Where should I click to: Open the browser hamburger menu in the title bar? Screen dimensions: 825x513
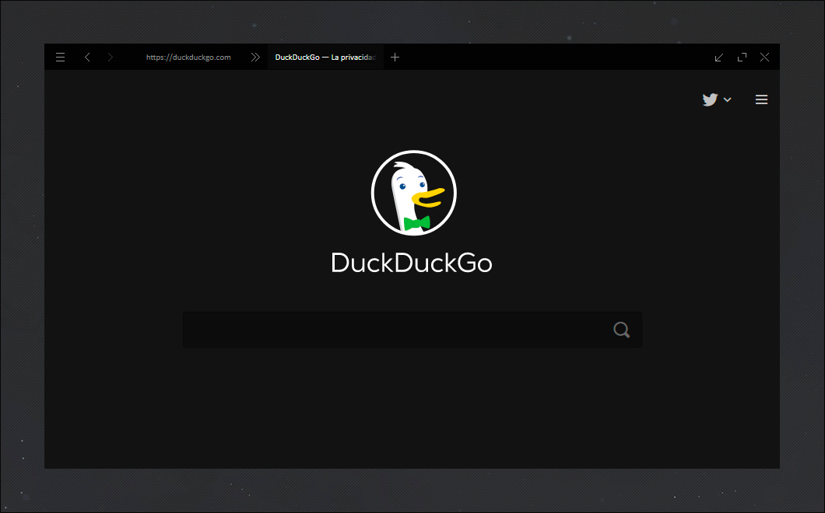point(61,58)
